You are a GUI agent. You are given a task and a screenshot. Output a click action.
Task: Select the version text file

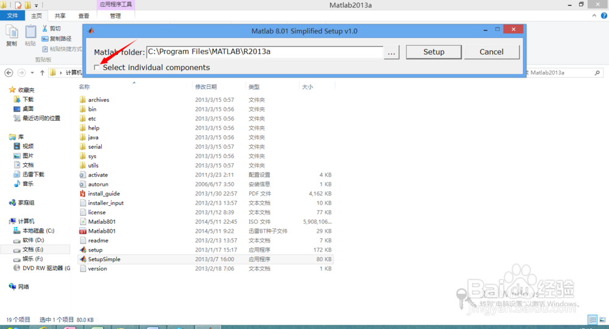(97, 269)
